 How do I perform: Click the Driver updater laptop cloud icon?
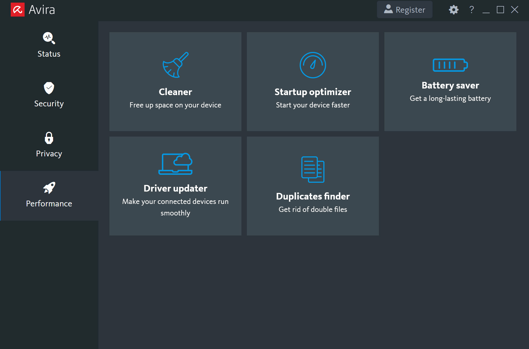175,164
